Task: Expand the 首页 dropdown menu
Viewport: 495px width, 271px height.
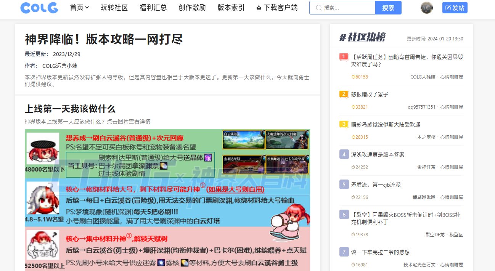Action: pos(79,8)
